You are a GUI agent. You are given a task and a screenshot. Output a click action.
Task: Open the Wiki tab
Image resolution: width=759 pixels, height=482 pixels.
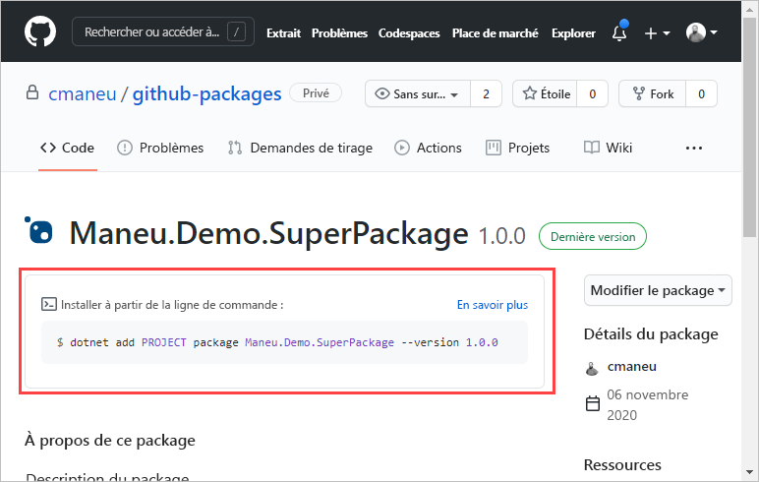[608, 148]
